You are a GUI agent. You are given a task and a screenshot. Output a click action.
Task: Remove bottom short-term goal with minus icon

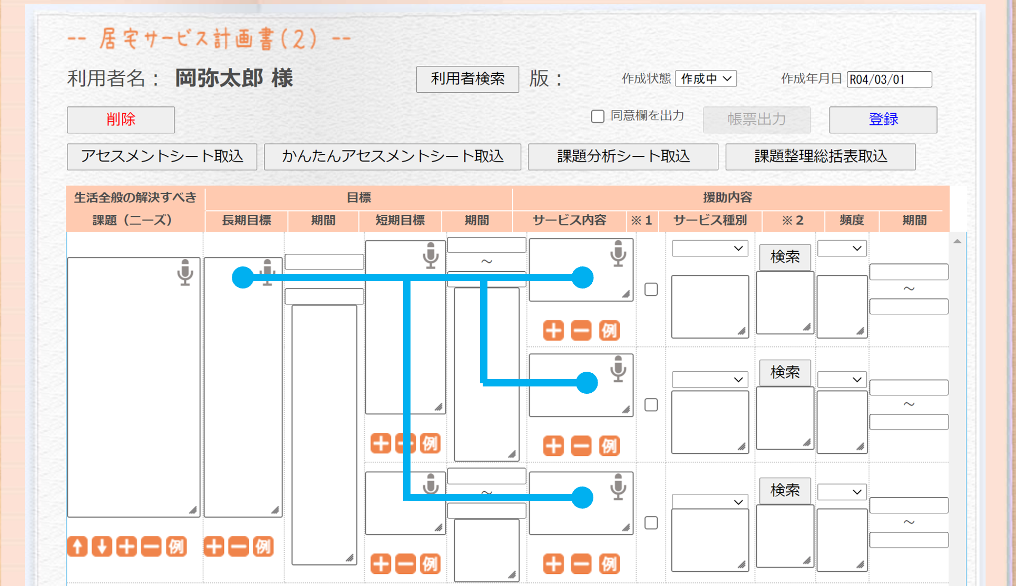(405, 564)
